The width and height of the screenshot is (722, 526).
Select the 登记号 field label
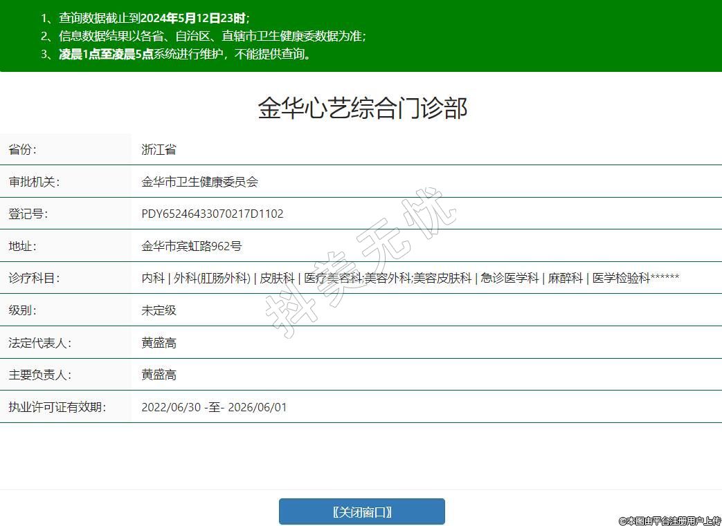click(28, 214)
